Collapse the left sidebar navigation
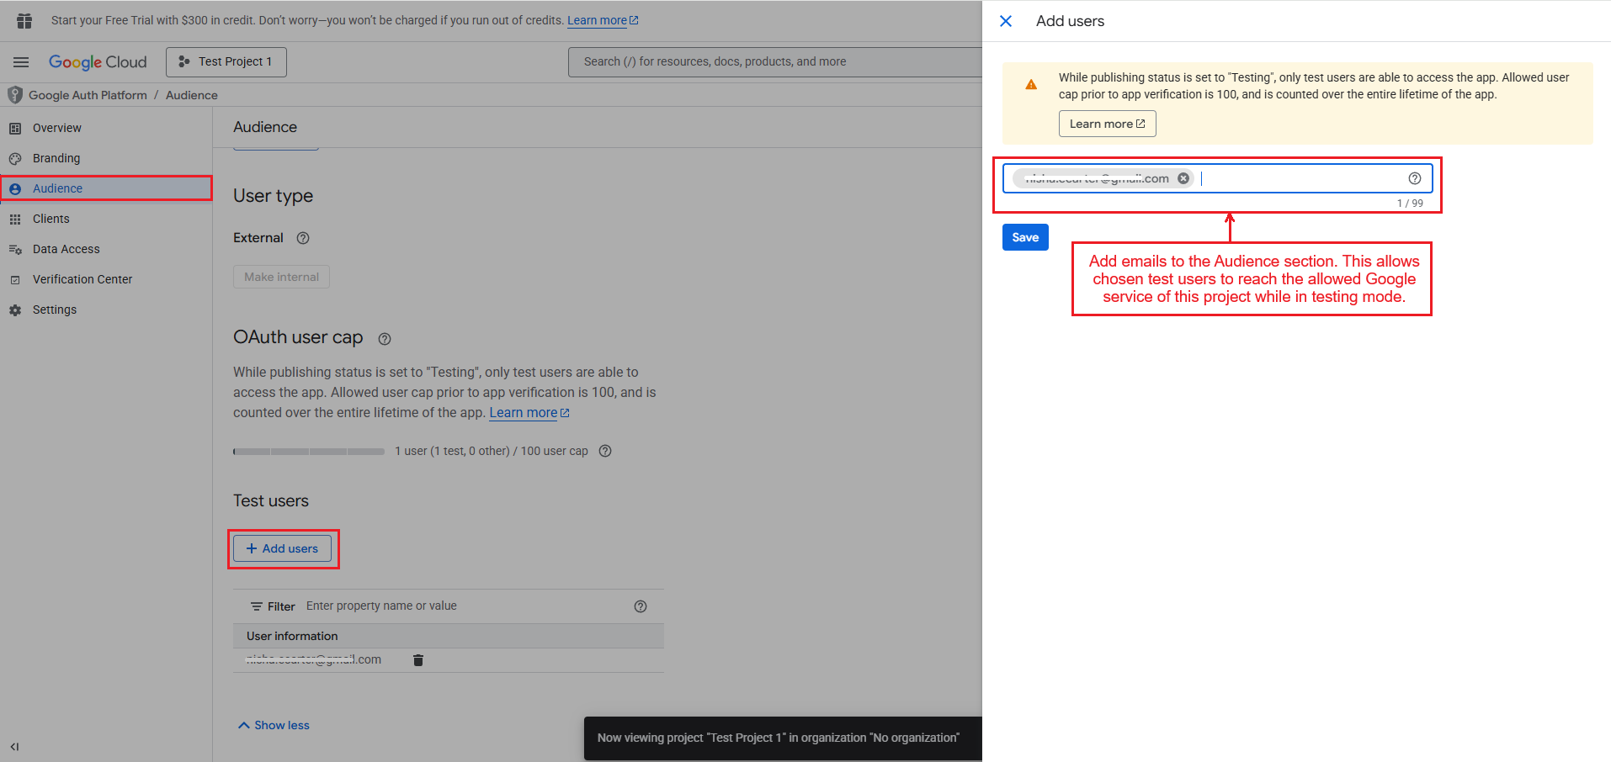The image size is (1611, 762). coord(14,746)
